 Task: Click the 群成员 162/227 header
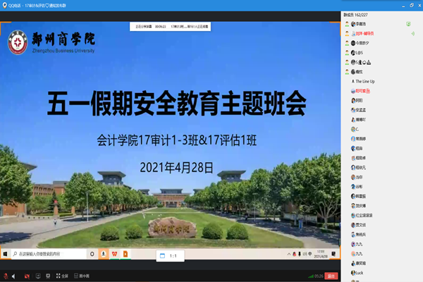click(355, 15)
